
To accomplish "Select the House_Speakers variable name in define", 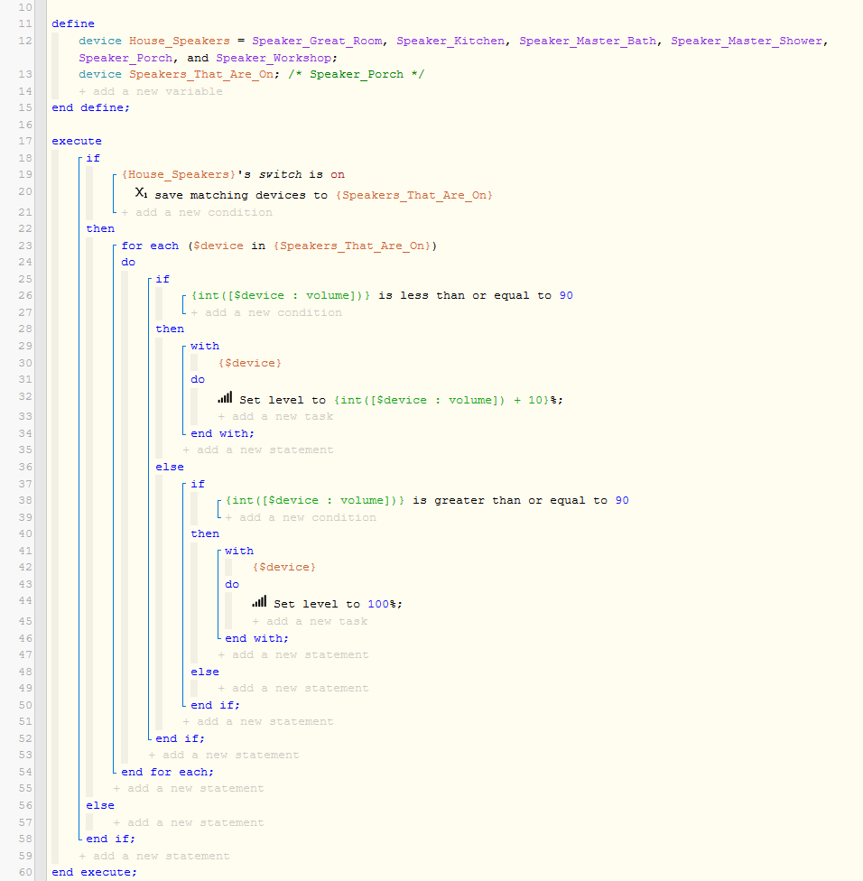I will point(180,41).
